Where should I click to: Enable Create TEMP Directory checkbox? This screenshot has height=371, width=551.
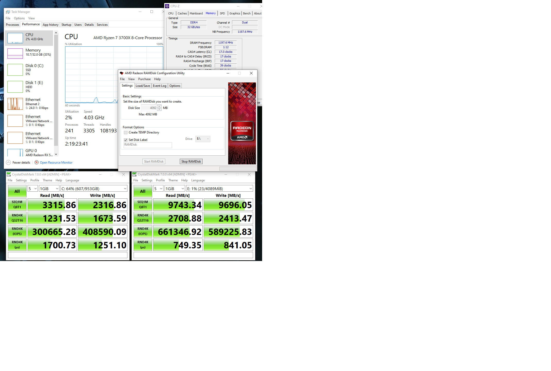(126, 132)
